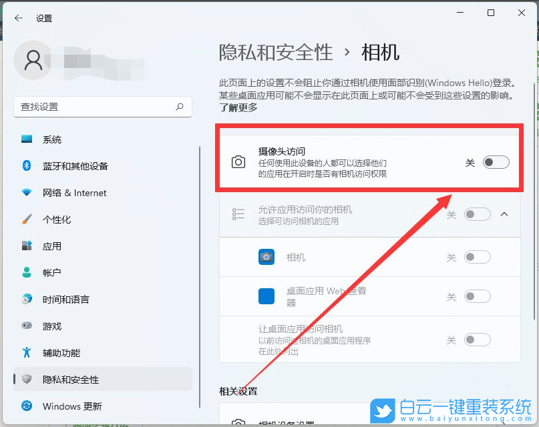Click the 相机 app icon
The height and width of the screenshot is (427, 539).
266,256
